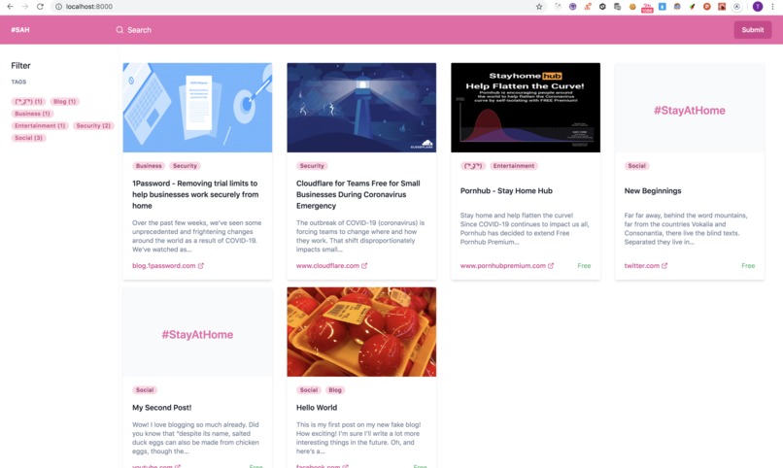Viewport: 783px width, 468px height.
Task: Open the Cloudflare lighthouse card image
Action: tap(361, 107)
